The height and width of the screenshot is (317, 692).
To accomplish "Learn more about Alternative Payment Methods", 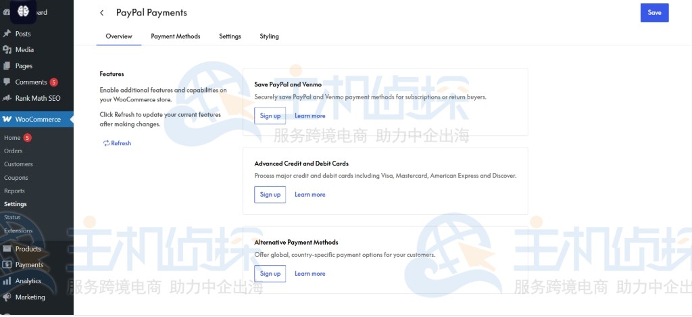I will (310, 273).
